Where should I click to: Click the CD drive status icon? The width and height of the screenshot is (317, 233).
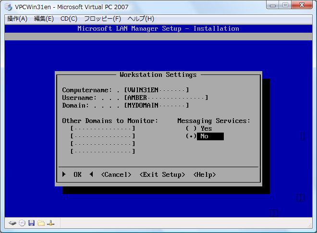(22, 223)
